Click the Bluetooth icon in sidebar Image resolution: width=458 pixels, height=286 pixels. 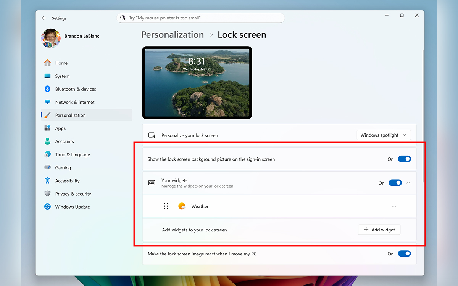[47, 89]
